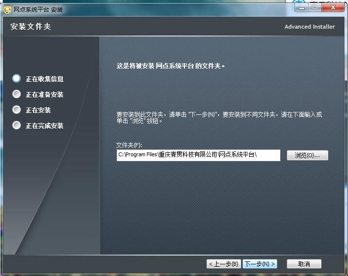Image resolution: width=348 pixels, height=276 pixels.
Task: Go back with the 上一步(B) button
Action: tap(223, 264)
